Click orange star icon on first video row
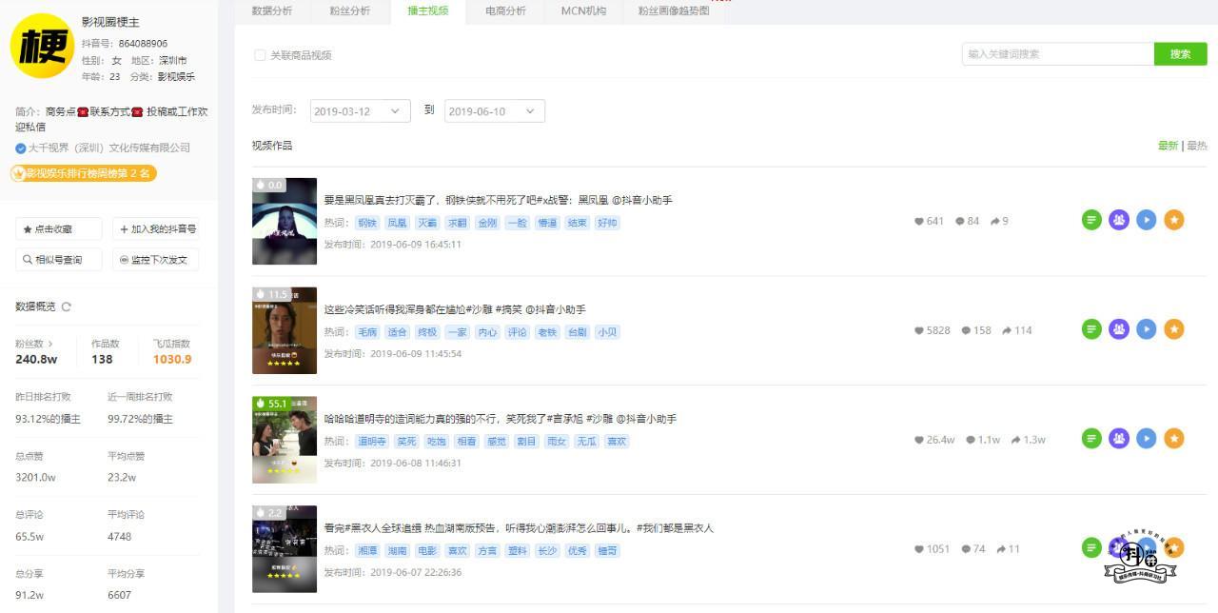This screenshot has height=613, width=1218. tap(1174, 220)
